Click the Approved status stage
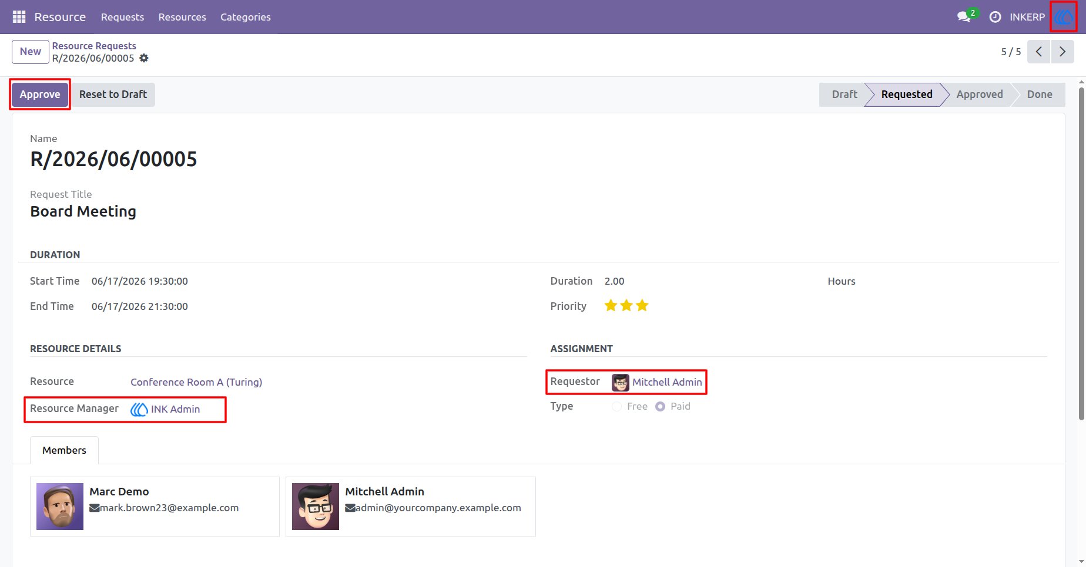This screenshot has height=567, width=1086. [980, 95]
